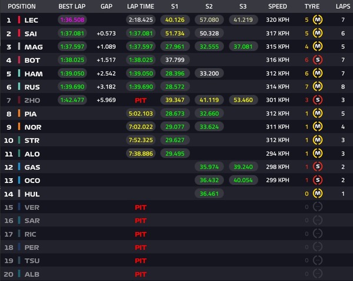Click Piastri's soft tyre icon
This screenshot has width=353, height=281.
[x=318, y=113]
